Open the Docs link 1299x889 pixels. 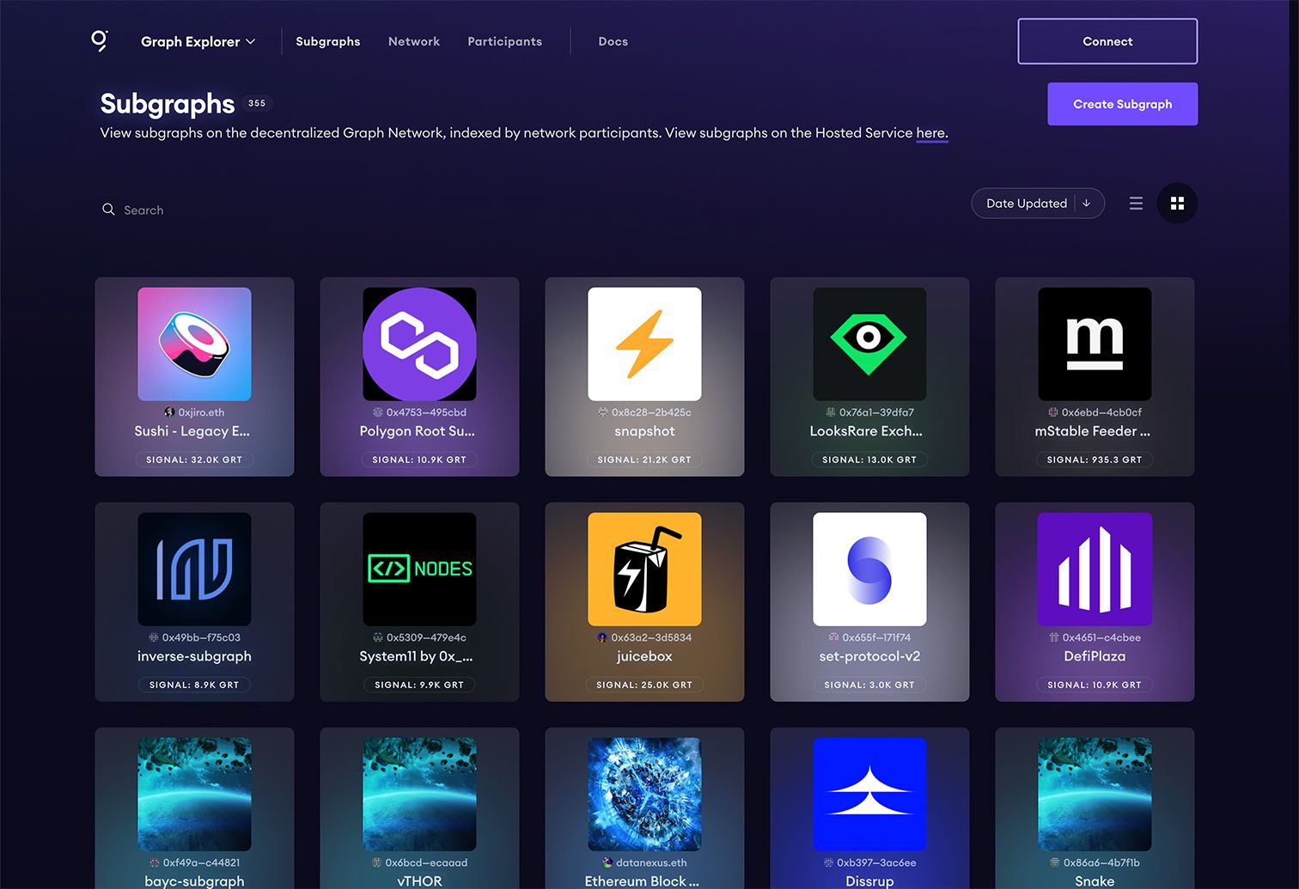(x=613, y=41)
